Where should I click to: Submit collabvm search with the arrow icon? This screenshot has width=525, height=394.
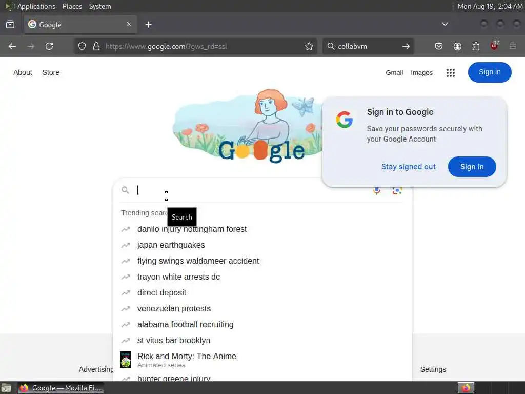(406, 46)
